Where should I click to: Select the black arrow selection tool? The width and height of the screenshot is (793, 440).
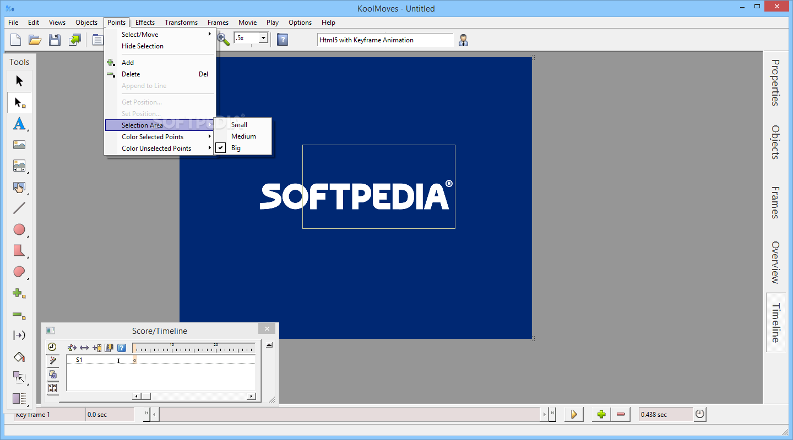19,81
